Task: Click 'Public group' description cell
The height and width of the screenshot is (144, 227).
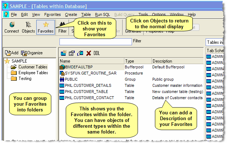Action: [163, 80]
